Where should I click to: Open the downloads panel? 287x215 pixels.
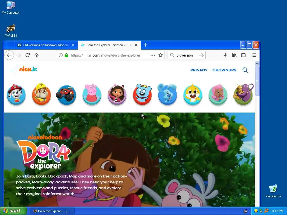225,55
